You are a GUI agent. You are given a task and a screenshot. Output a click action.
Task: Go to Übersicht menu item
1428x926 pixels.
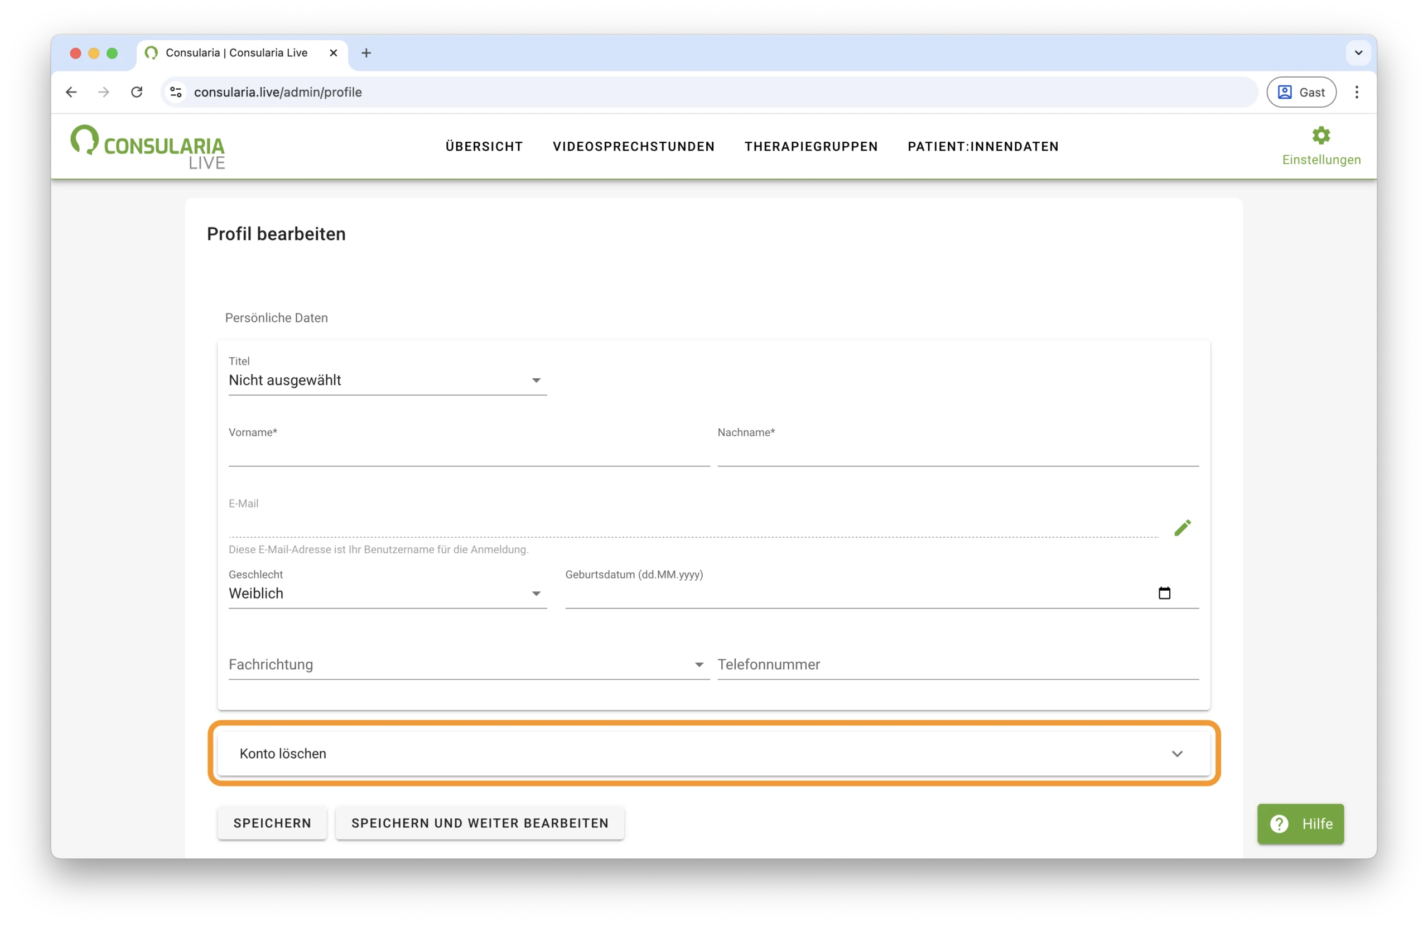pos(484,147)
